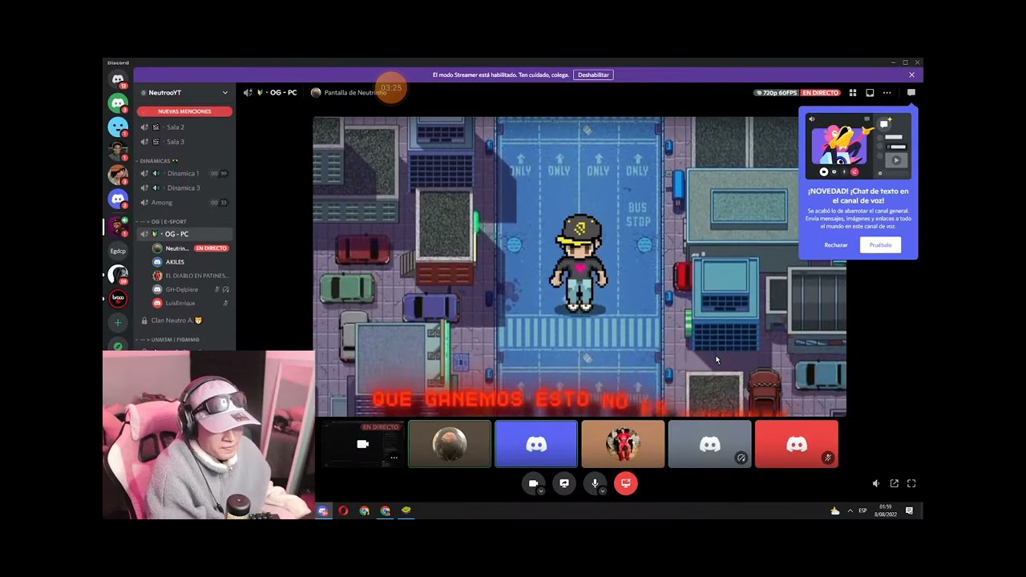The image size is (1026, 577).
Task: Close the Streamer mode banner
Action: click(x=911, y=75)
